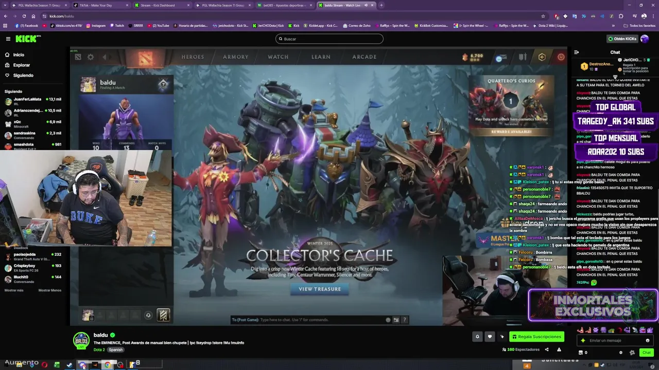This screenshot has width=659, height=370.
Task: Click the Dota Plus hexagon icon
Action: 542,57
